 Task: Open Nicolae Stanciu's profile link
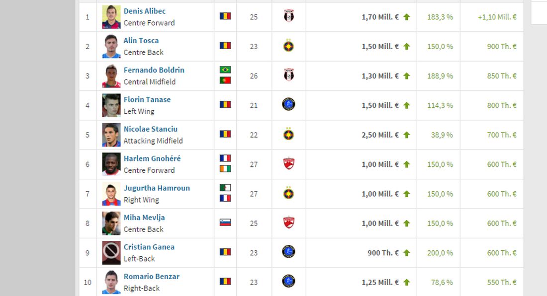(x=150, y=129)
